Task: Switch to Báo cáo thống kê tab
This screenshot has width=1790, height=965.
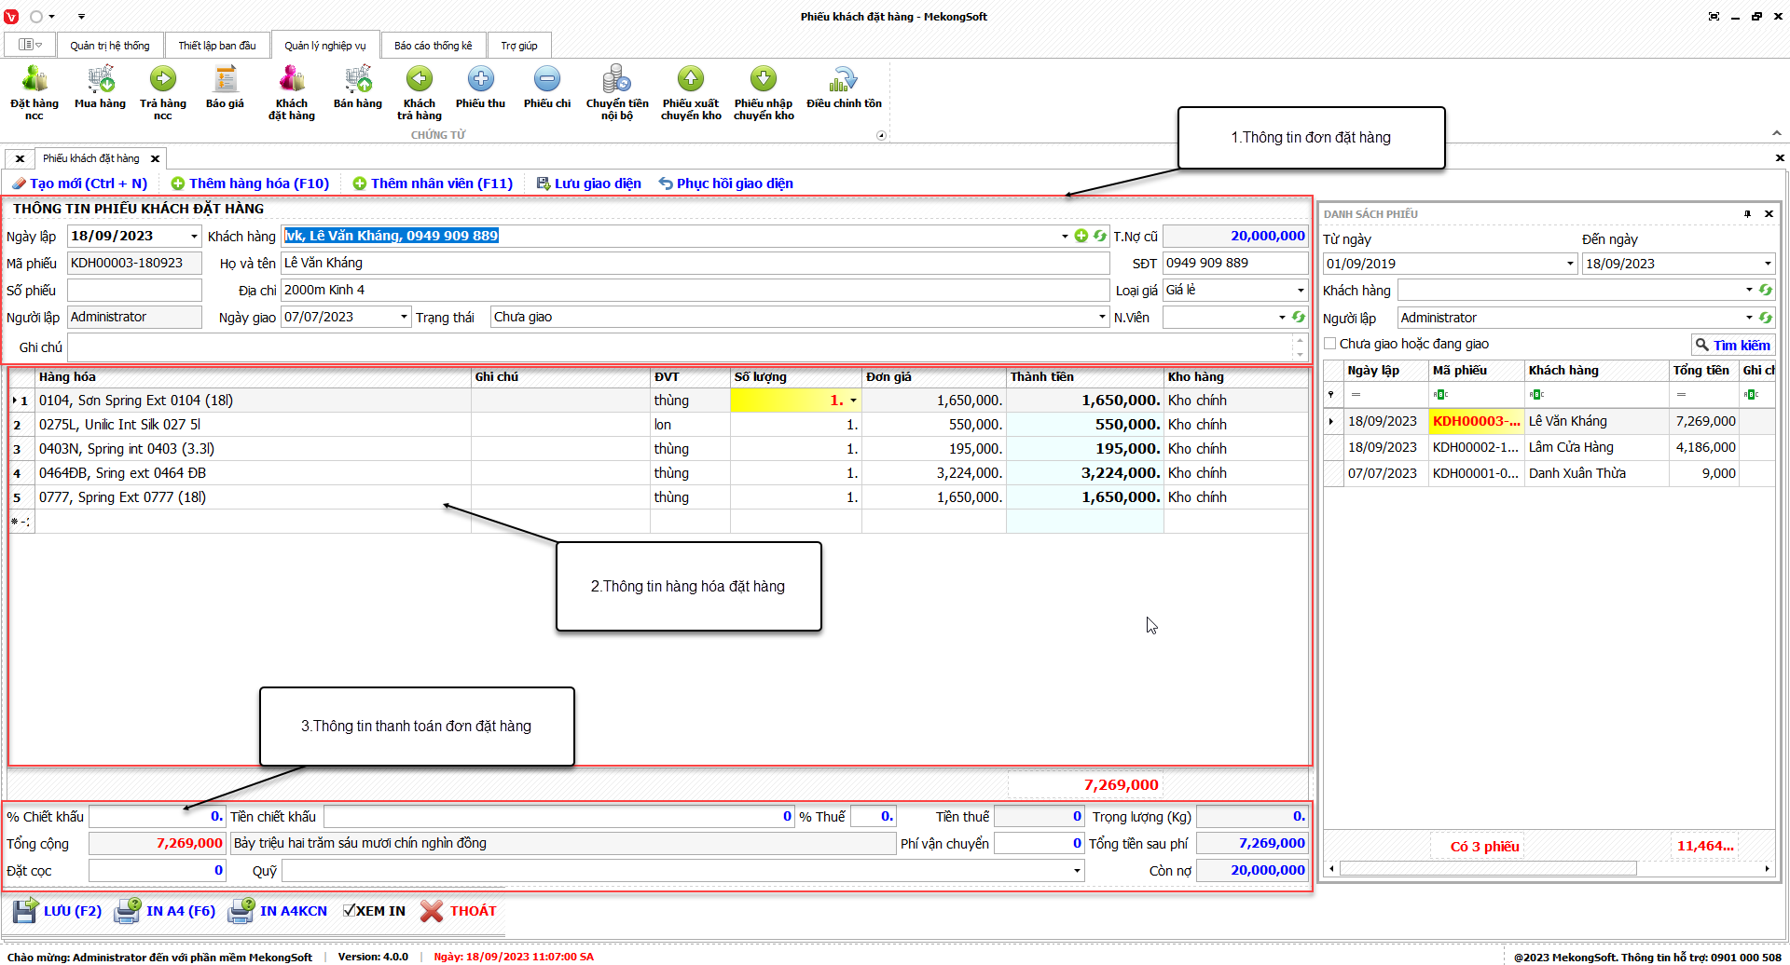Action: pos(433,46)
